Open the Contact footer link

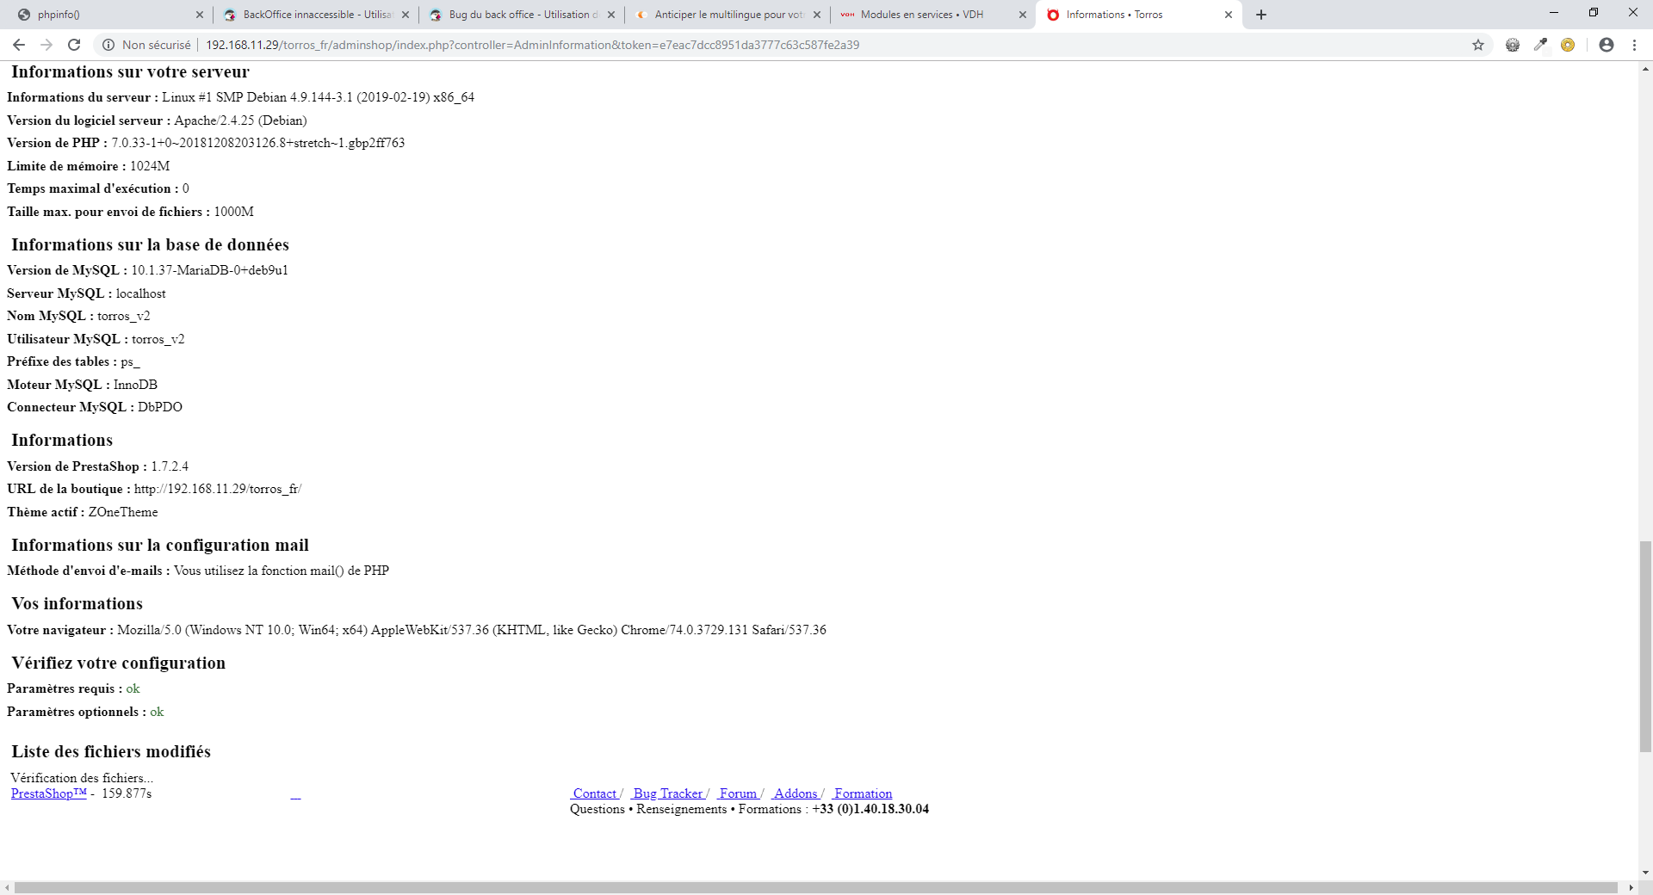595,793
